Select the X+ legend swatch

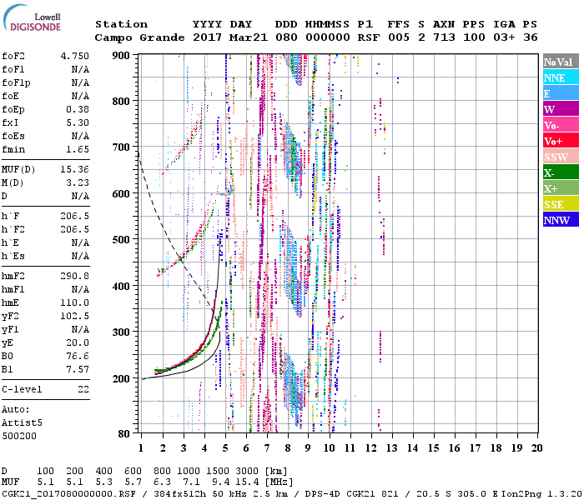561,188
